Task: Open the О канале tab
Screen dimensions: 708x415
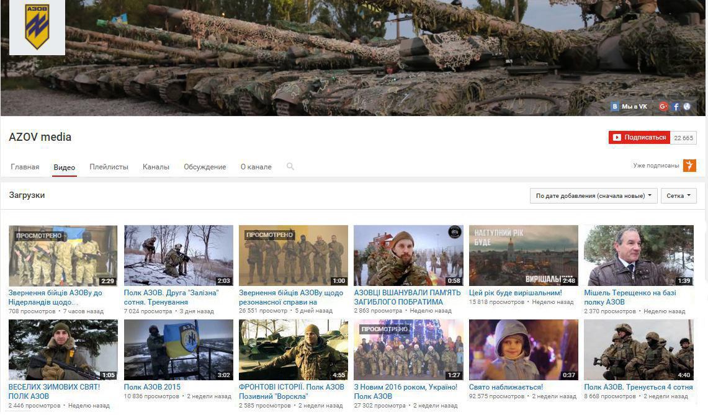Action: [x=256, y=167]
